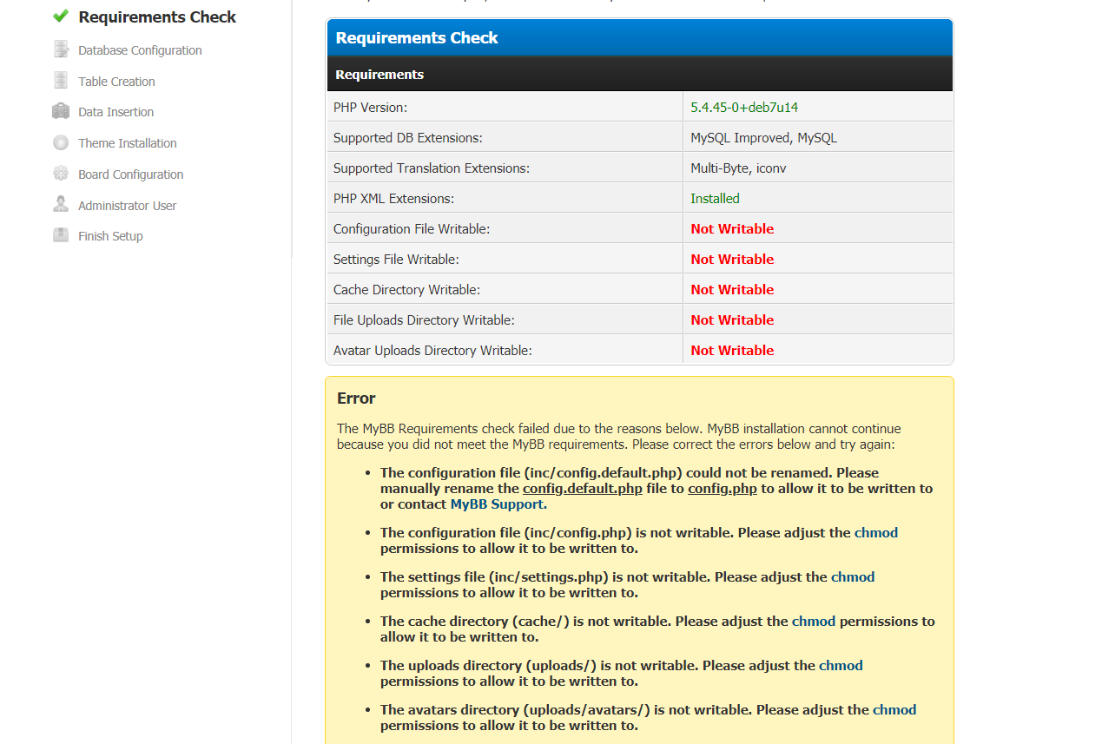Click the Theme Installation icon
1102x744 pixels.
click(61, 142)
